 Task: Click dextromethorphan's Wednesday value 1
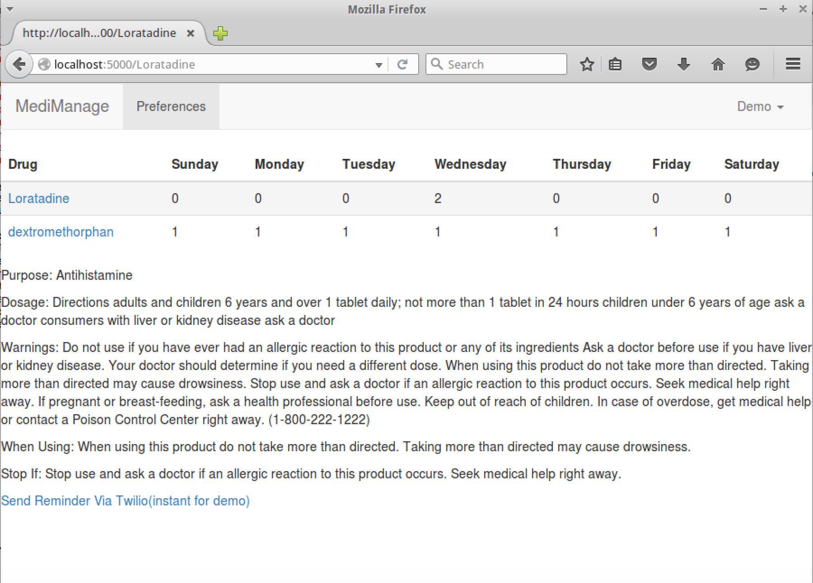[438, 232]
